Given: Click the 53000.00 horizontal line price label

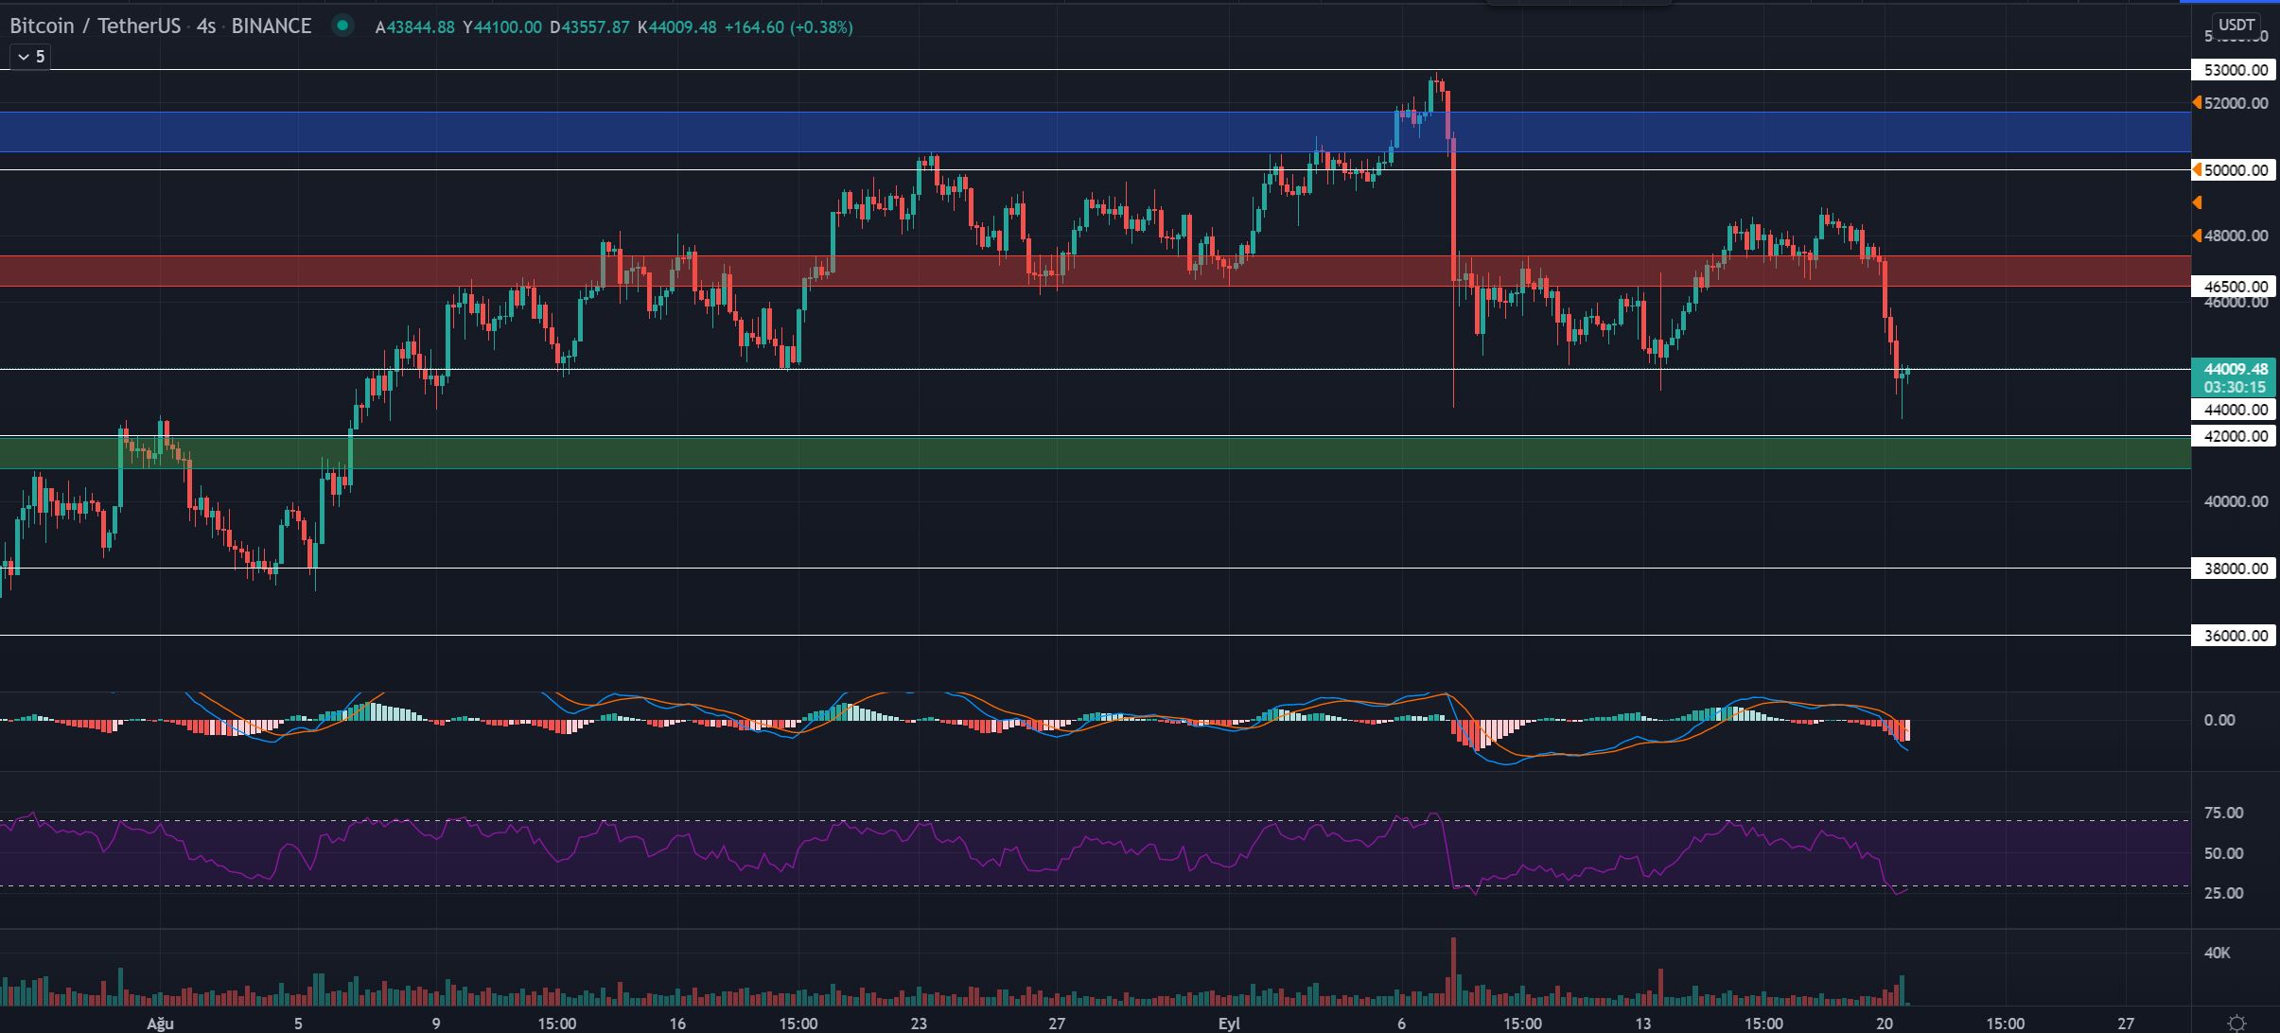Looking at the screenshot, I should pos(2234,70).
